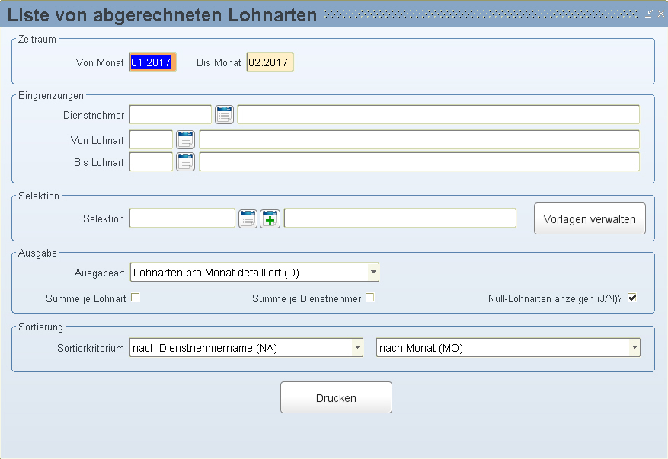
Task: Open the Bis Lohnart lookup icon
Action: click(186, 162)
